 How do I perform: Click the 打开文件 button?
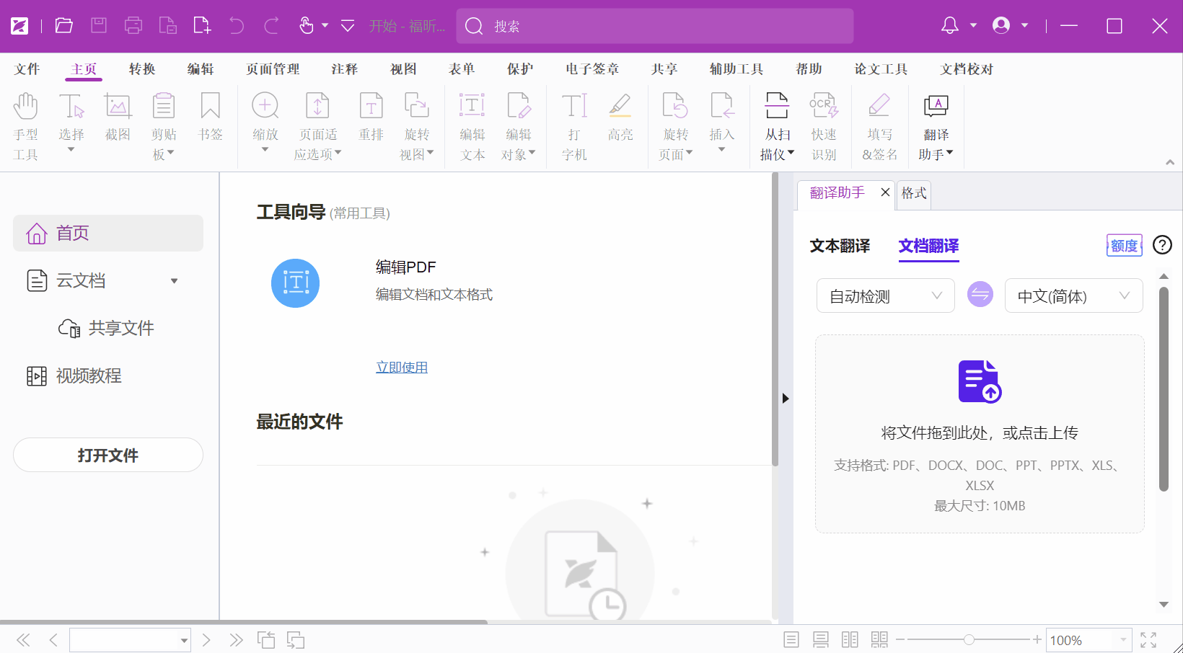(x=108, y=455)
